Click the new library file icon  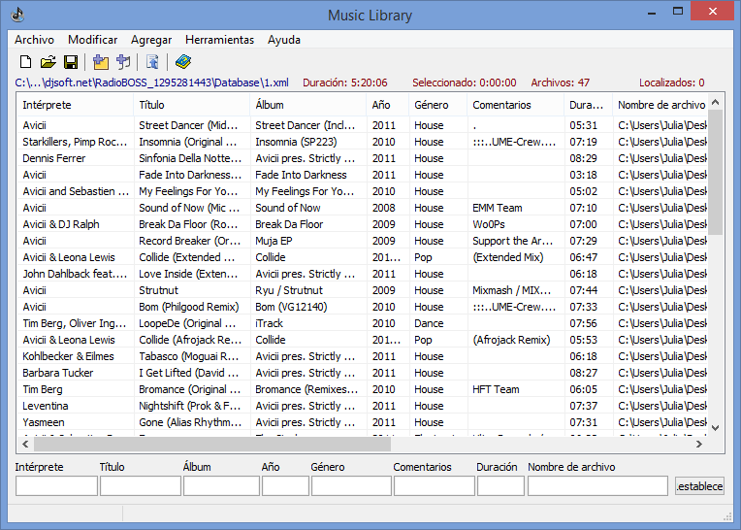tap(25, 63)
